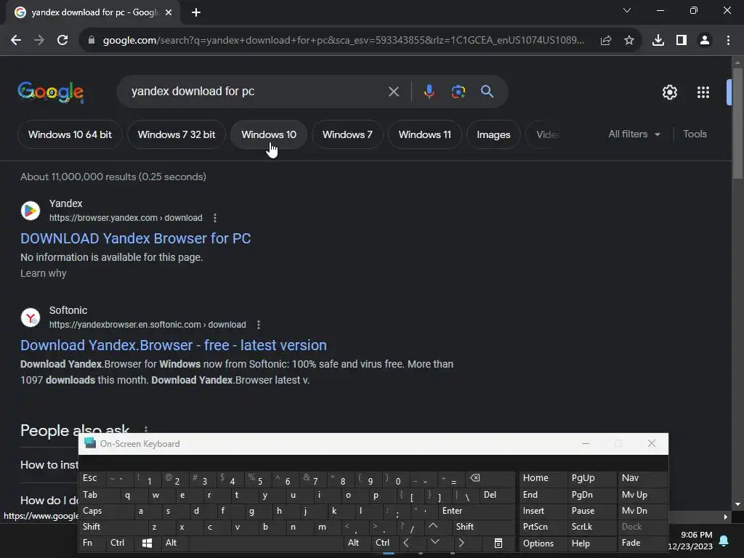The width and height of the screenshot is (744, 558).
Task: Open Chrome three-dot menu
Action: click(728, 41)
